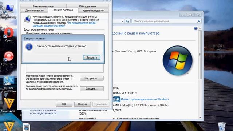Select the file icon at bottom of desktop

tap(27, 127)
